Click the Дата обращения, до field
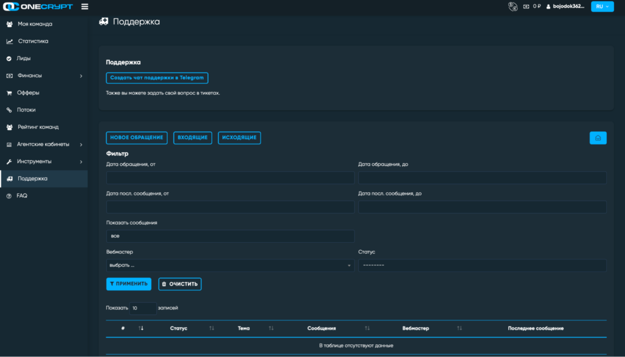 pos(482,178)
